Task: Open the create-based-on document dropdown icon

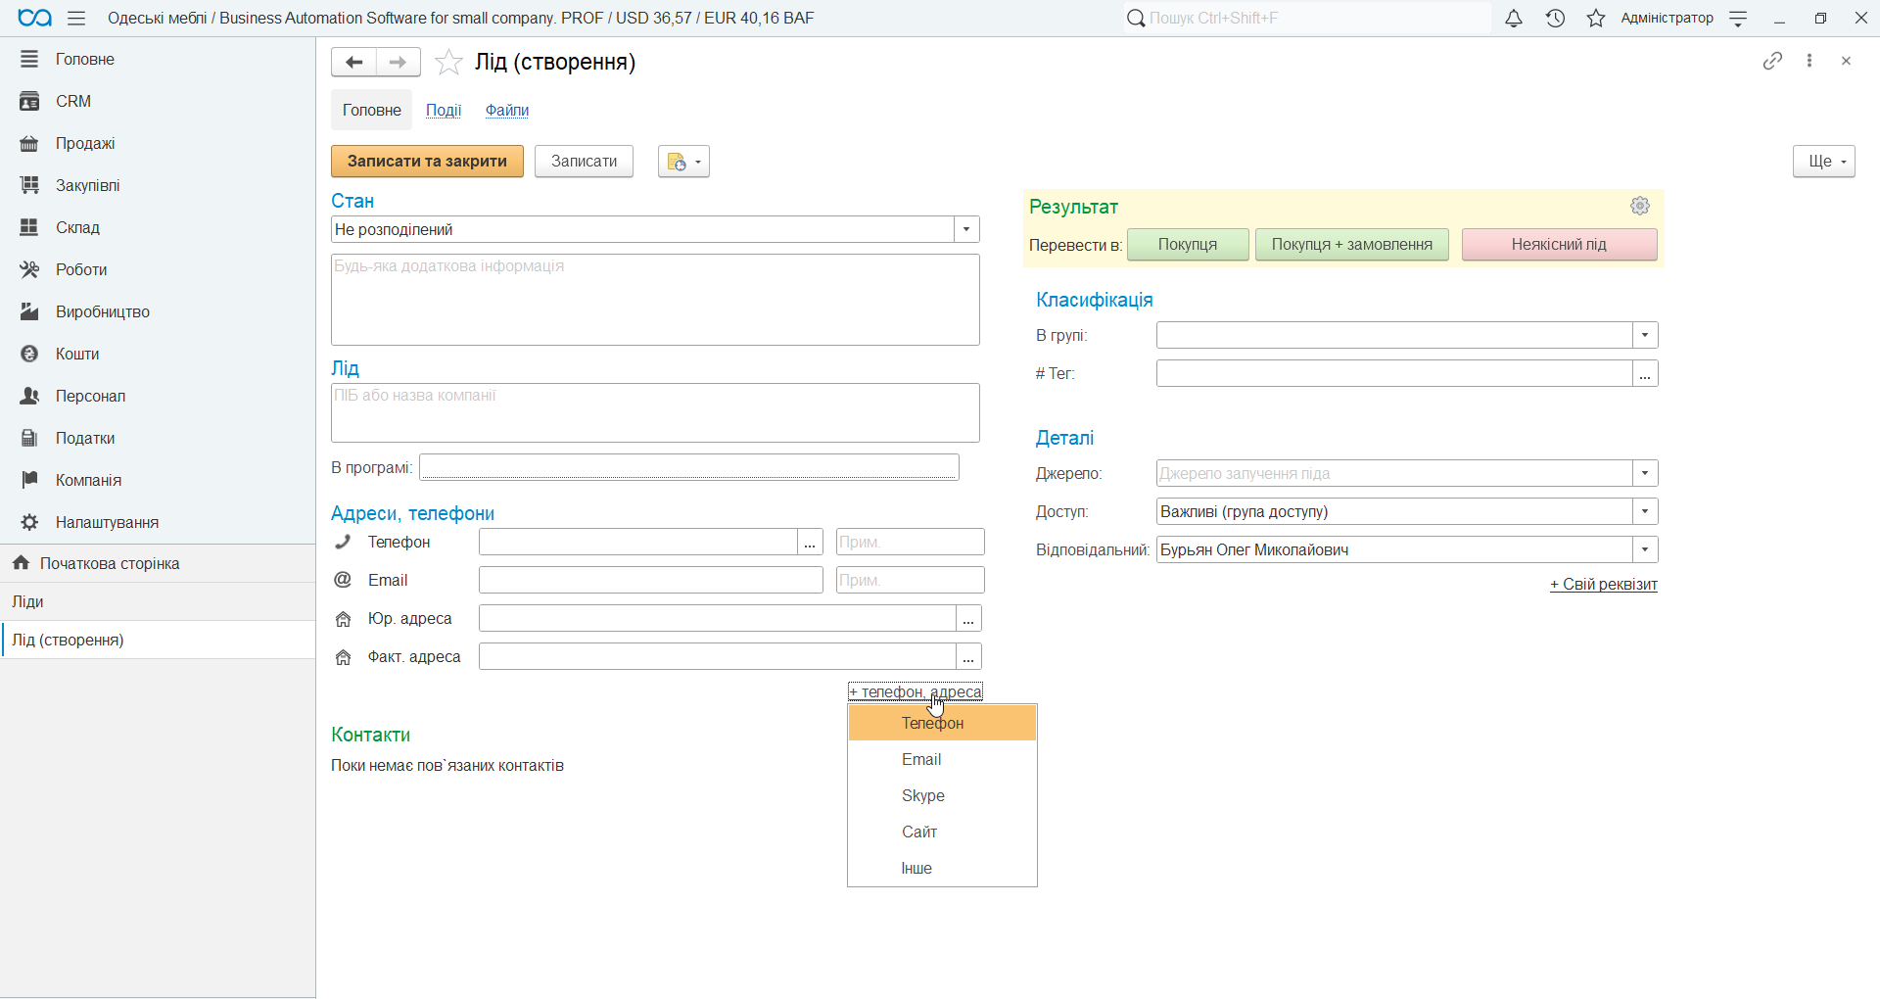Action: click(x=683, y=162)
